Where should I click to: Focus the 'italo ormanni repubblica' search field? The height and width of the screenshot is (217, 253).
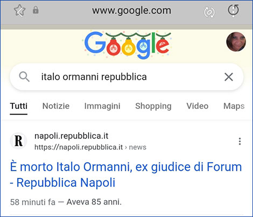pyautogui.click(x=127, y=77)
